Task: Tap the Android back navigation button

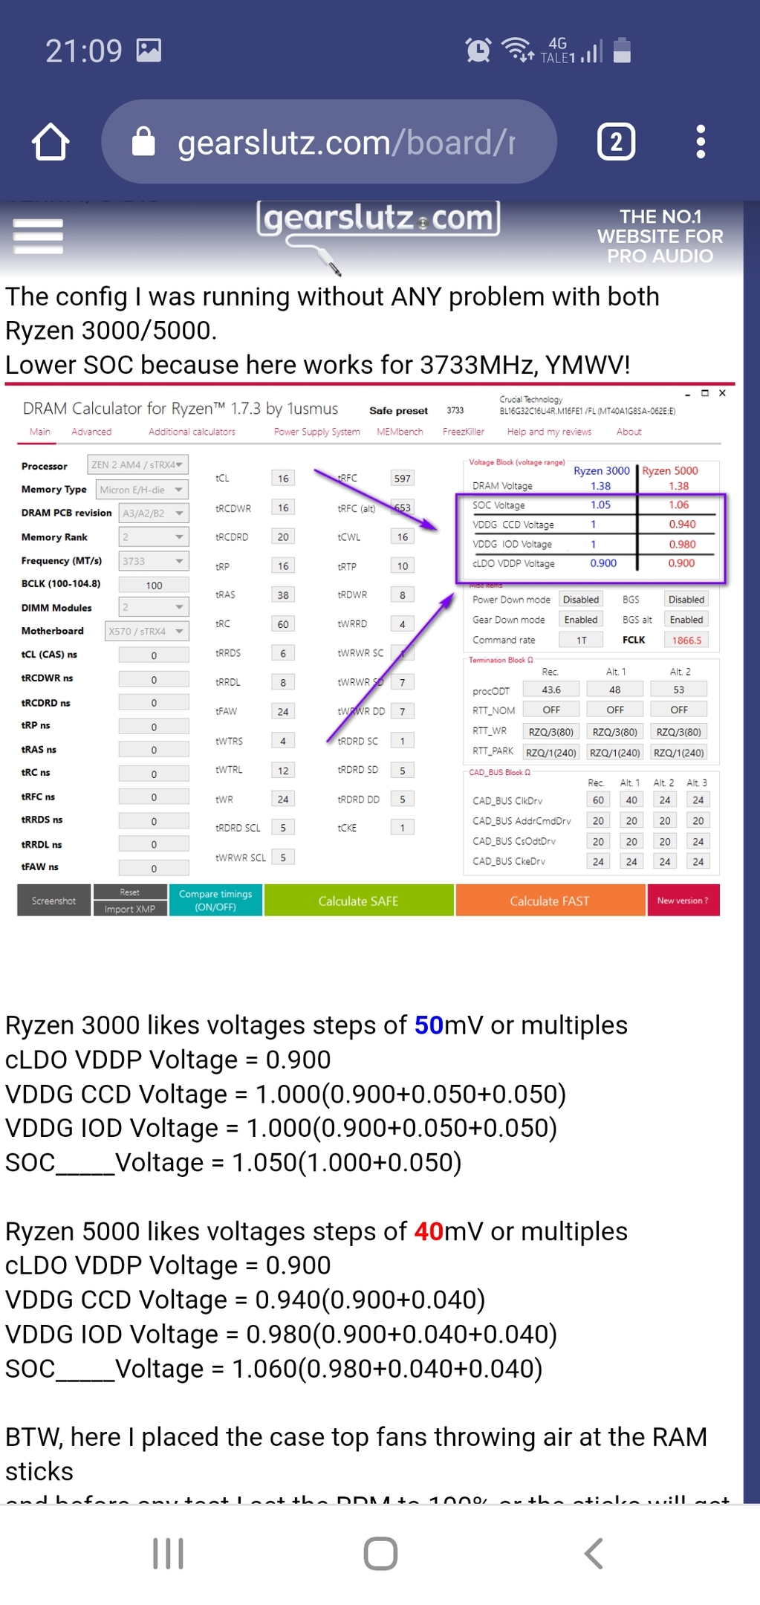Action: click(593, 1553)
